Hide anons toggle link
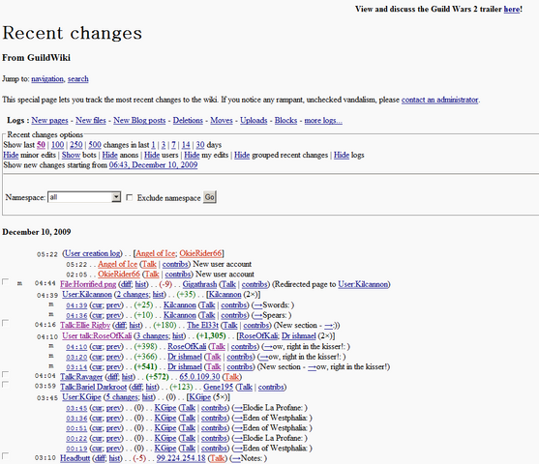Image resolution: width=539 pixels, height=464 pixels. pyautogui.click(x=109, y=156)
